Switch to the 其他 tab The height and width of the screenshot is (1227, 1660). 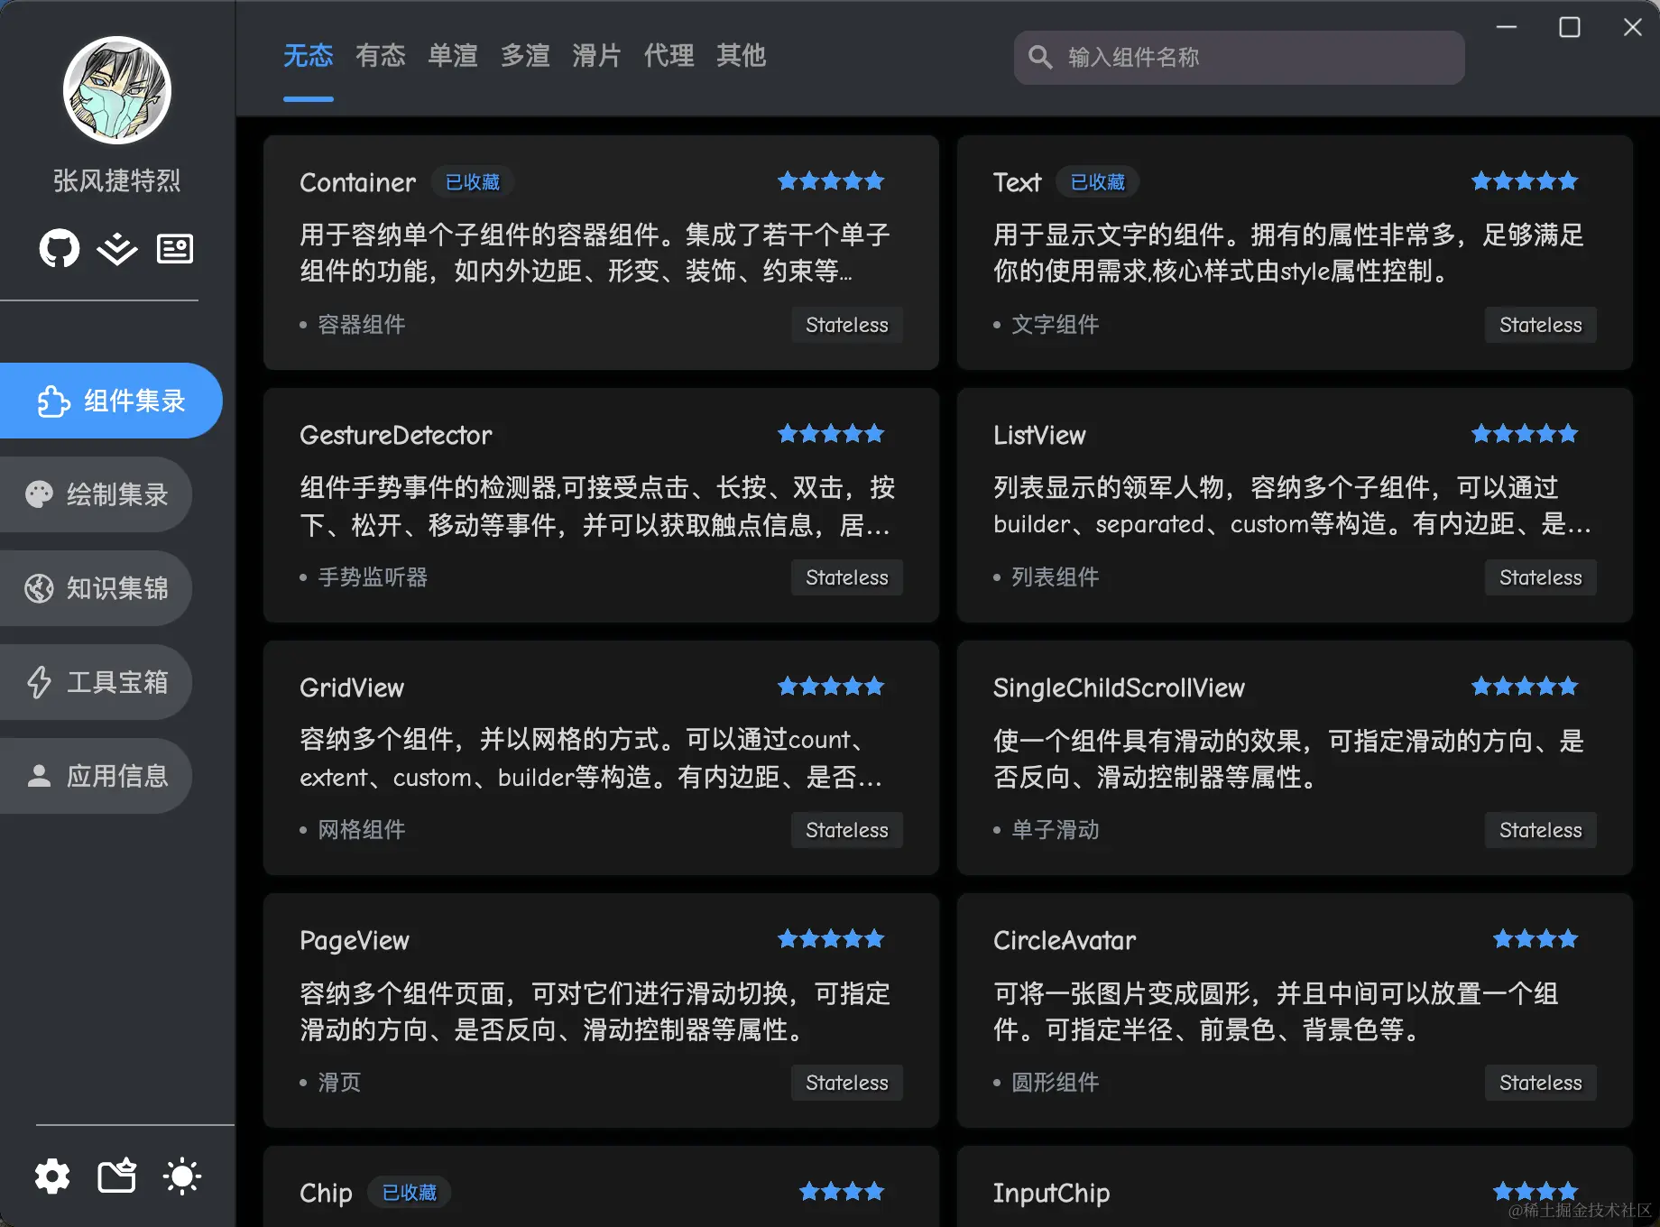click(x=742, y=56)
